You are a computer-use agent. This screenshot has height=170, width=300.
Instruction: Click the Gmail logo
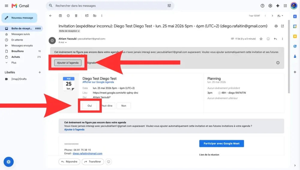pos(20,6)
